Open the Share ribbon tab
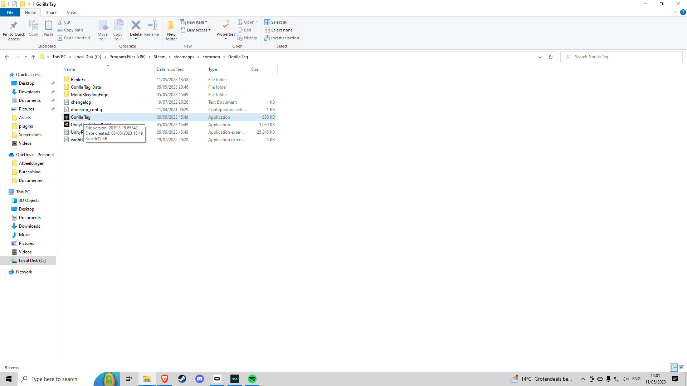 click(x=51, y=13)
